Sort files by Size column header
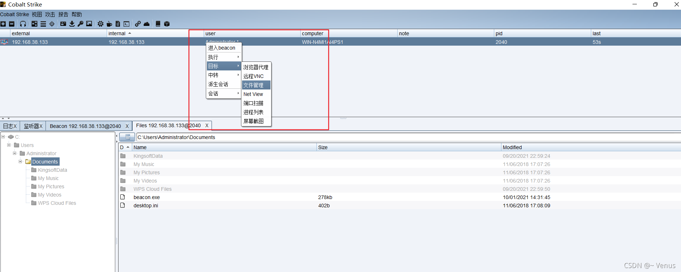The width and height of the screenshot is (681, 272). [409, 147]
